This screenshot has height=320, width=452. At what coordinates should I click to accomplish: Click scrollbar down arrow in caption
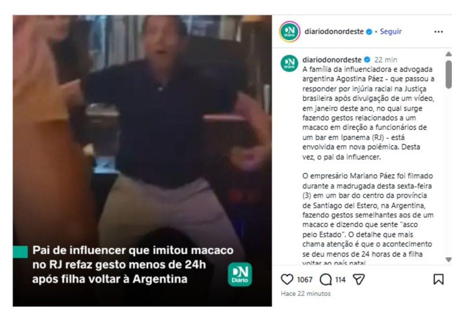(448, 259)
